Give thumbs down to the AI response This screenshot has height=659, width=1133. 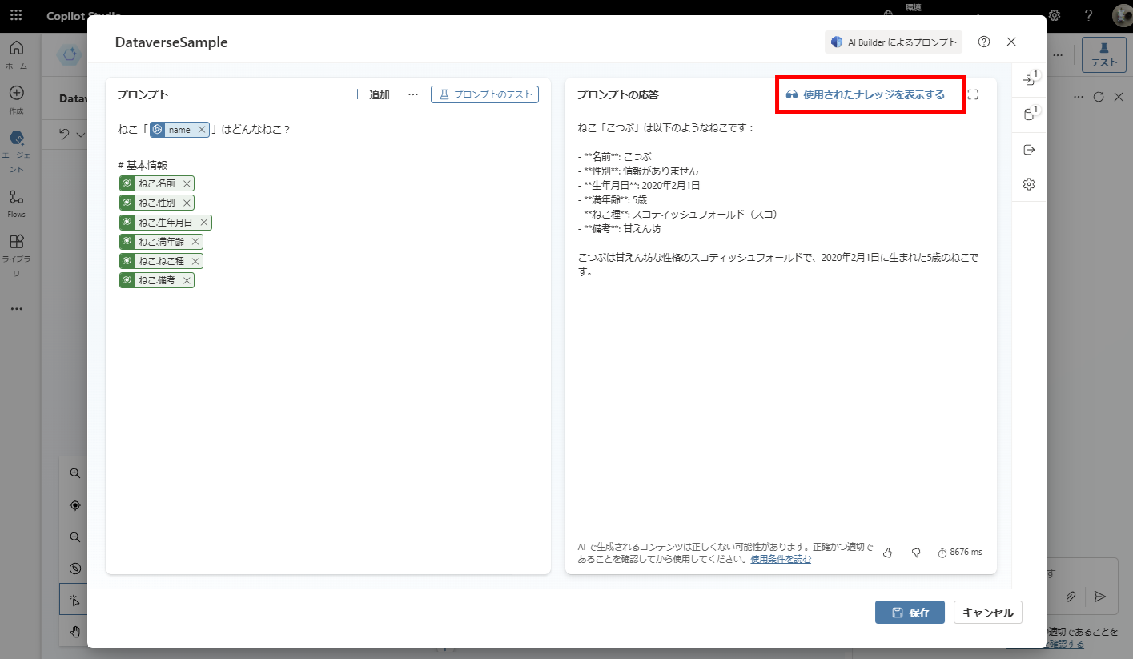[x=916, y=552]
